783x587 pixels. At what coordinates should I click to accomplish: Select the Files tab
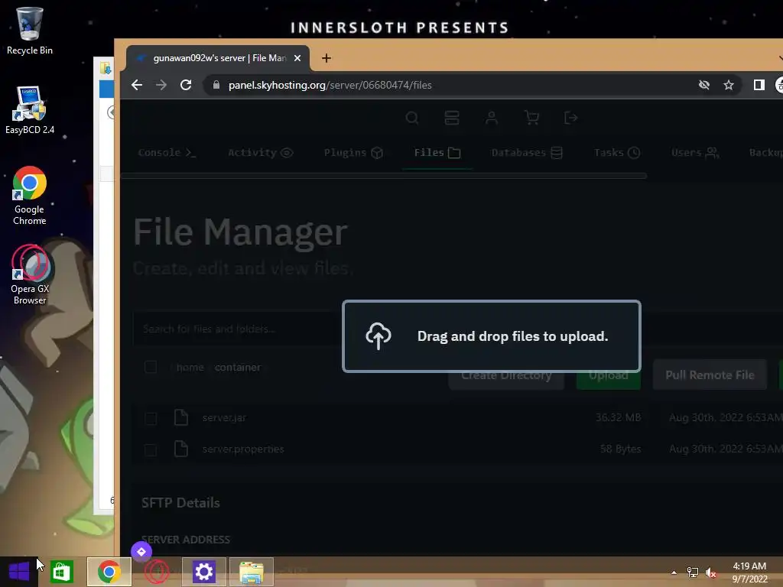pyautogui.click(x=437, y=153)
